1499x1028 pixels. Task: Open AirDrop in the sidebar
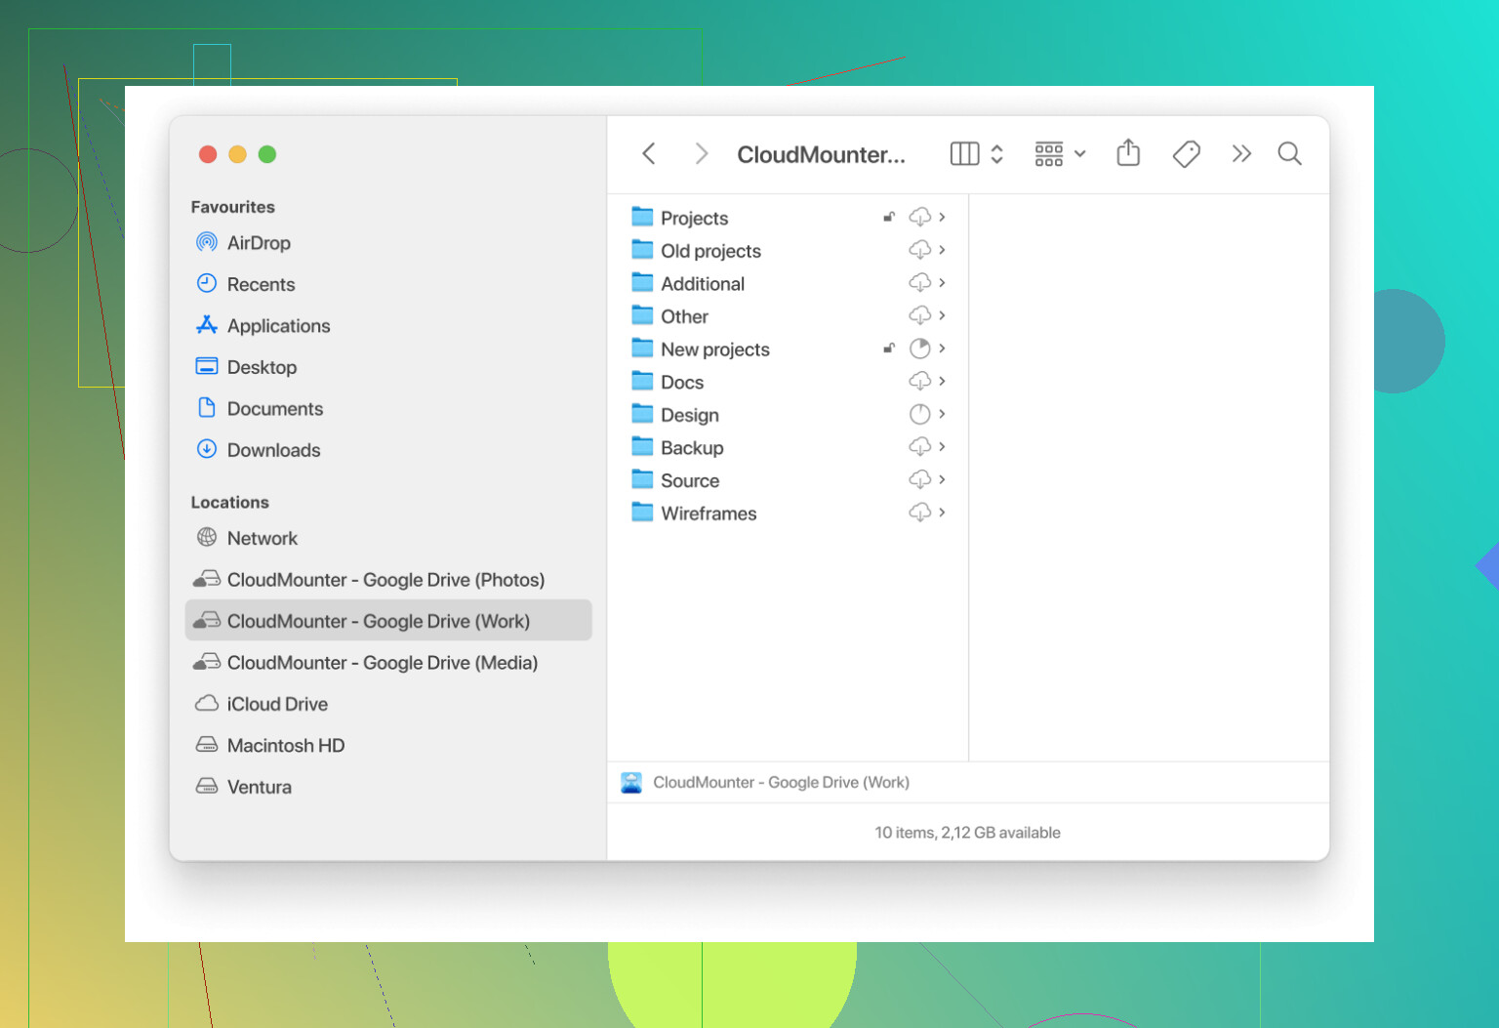(259, 243)
